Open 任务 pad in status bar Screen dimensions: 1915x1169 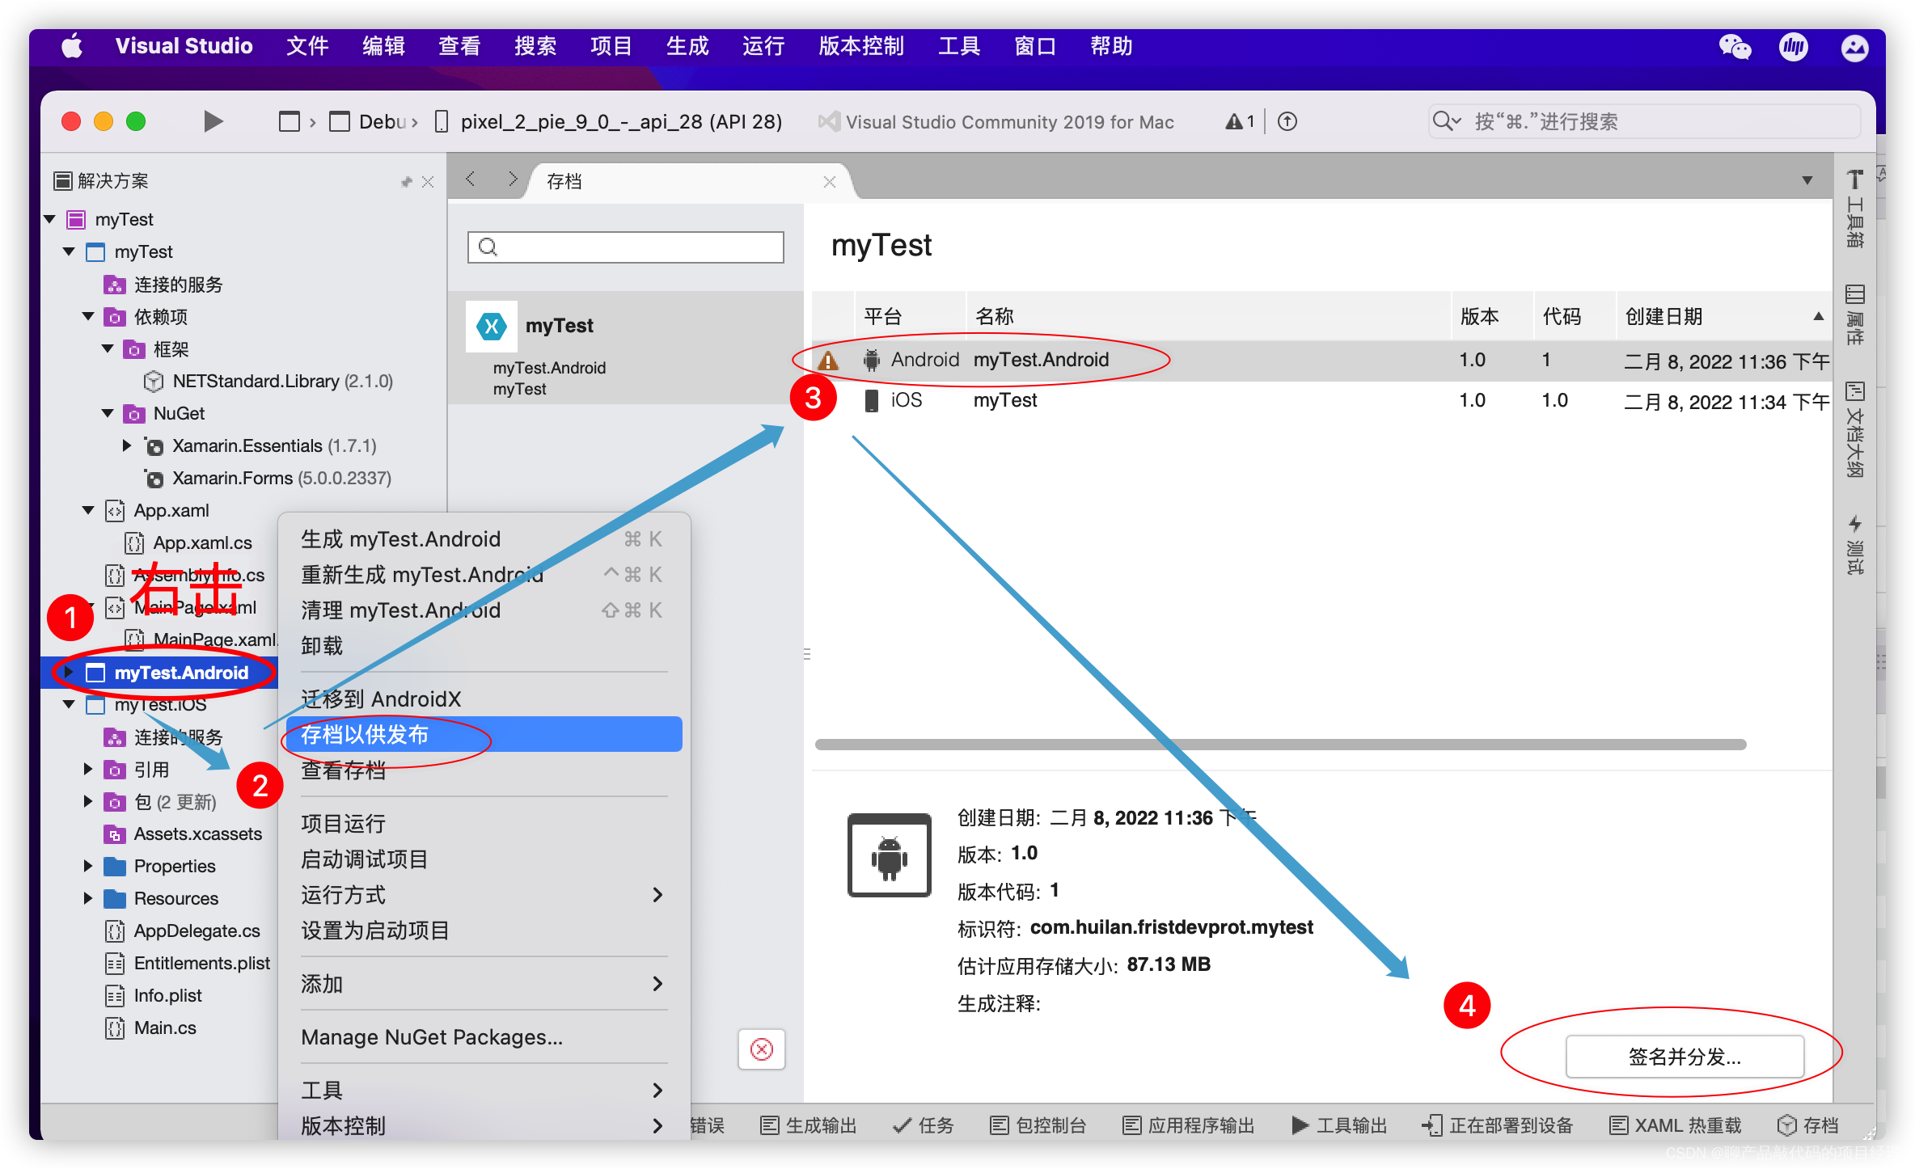click(924, 1125)
